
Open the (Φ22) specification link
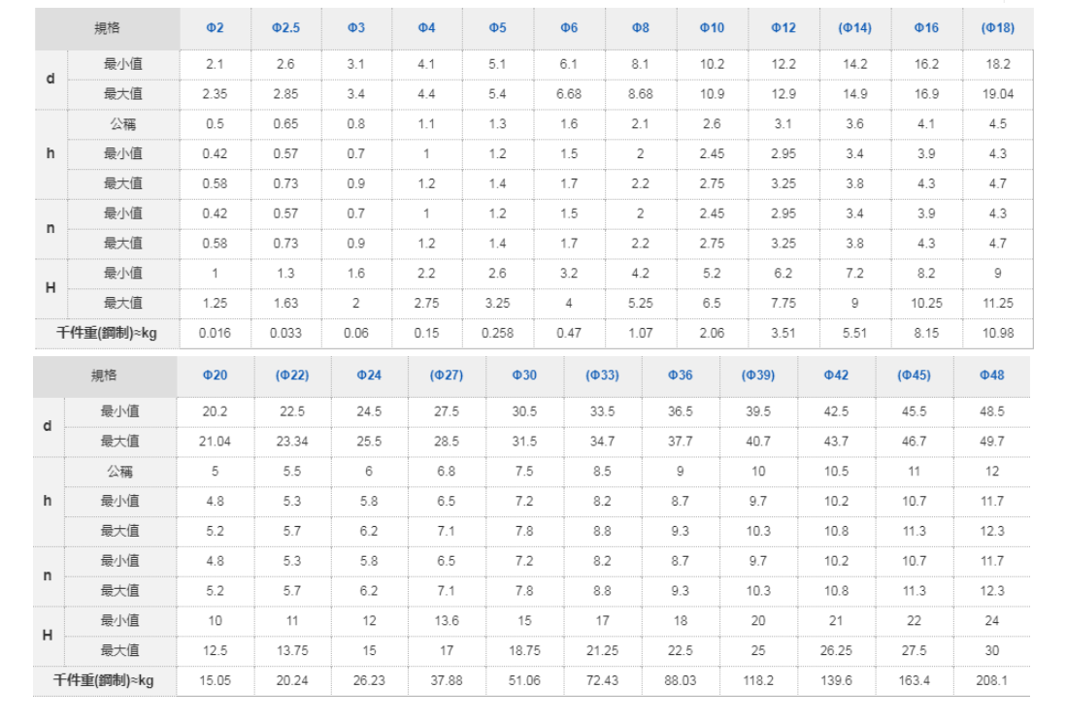point(292,375)
